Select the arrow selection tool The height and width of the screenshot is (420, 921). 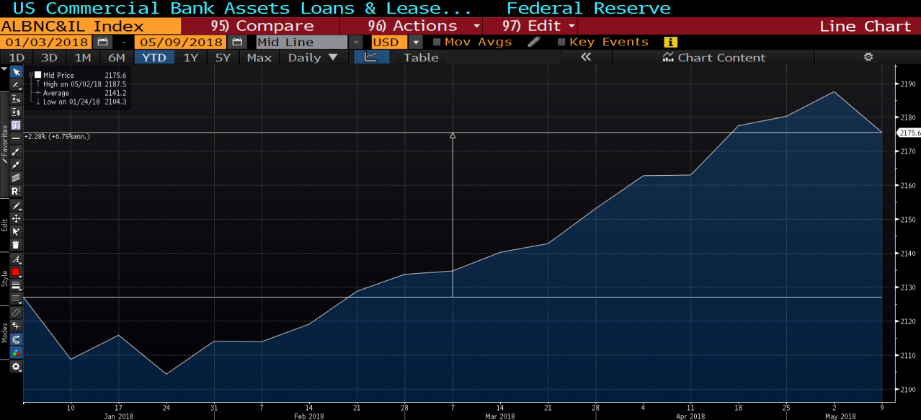16,71
